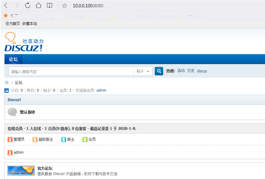Open the 帖子 search type dropdown
265x179 pixels.
tap(143, 71)
